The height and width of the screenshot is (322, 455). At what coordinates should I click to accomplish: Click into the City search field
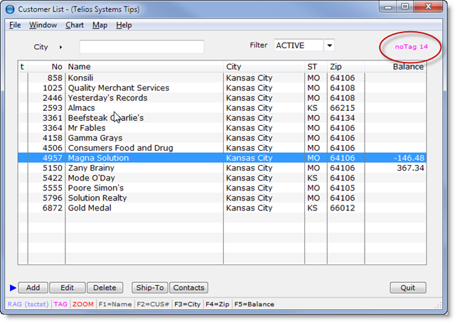(141, 47)
